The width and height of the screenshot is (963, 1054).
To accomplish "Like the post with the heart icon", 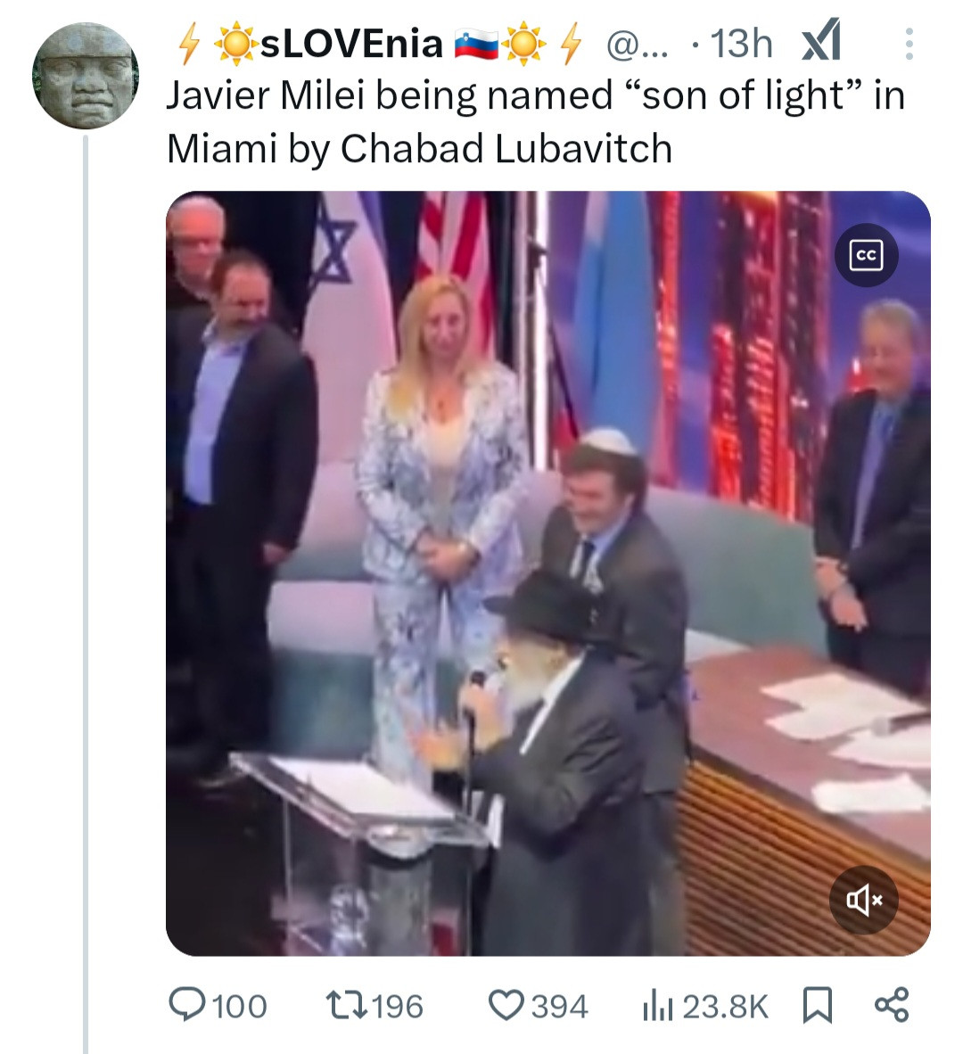I will (x=506, y=1005).
